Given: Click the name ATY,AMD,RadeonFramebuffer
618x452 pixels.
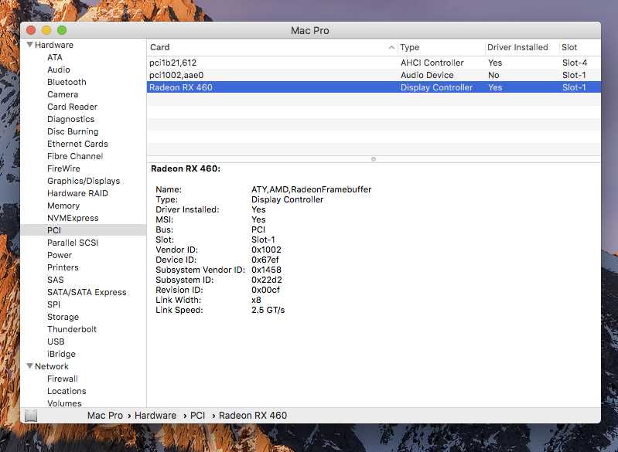Looking at the screenshot, I should coord(312,189).
